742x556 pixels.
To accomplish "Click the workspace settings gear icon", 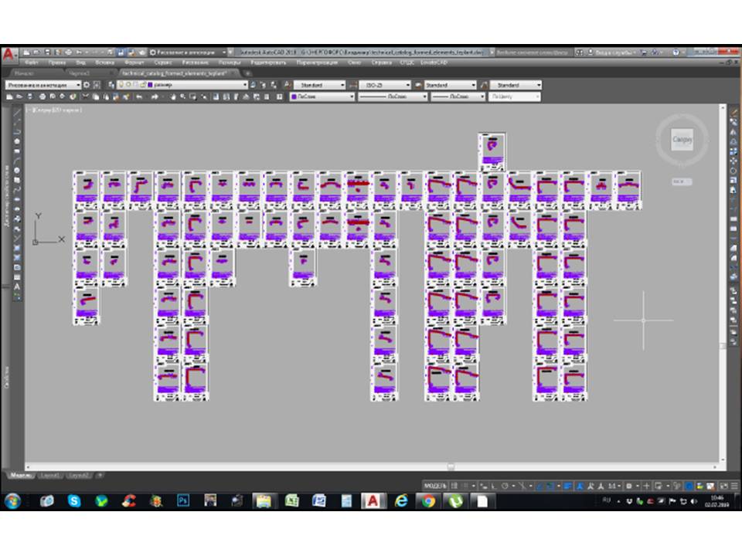I will pyautogui.click(x=87, y=85).
